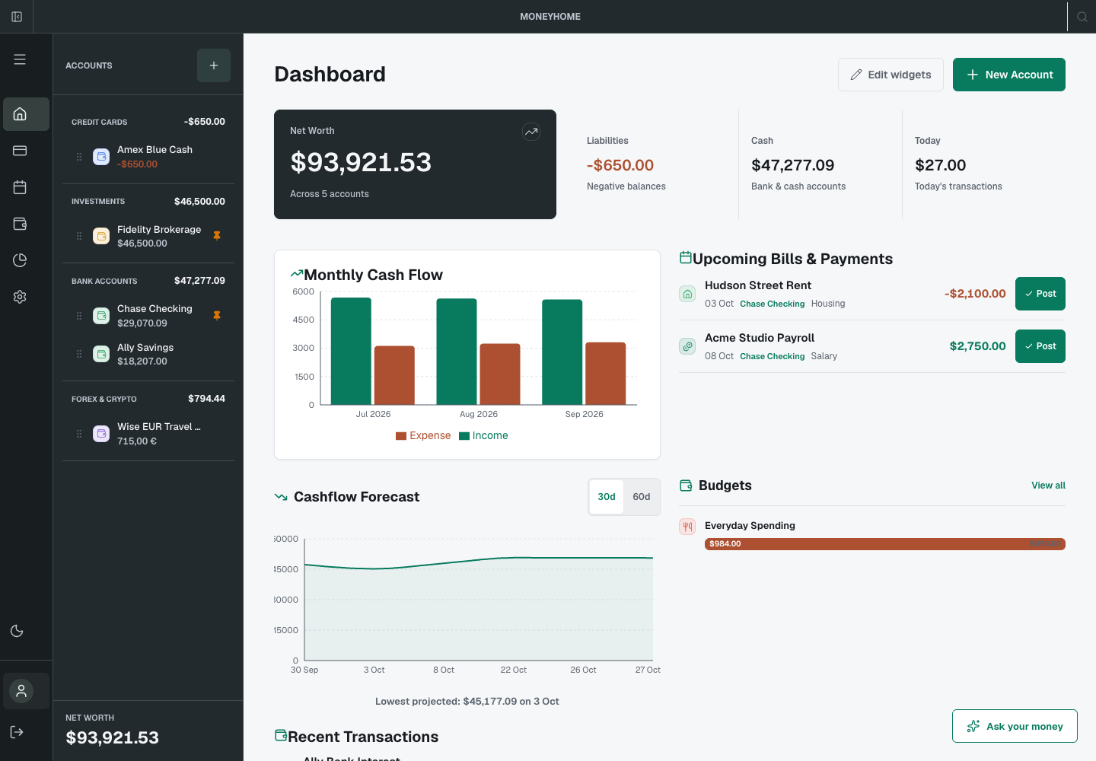The image size is (1096, 761).
Task: Click the dark Net Worth summary card
Action: 415,164
